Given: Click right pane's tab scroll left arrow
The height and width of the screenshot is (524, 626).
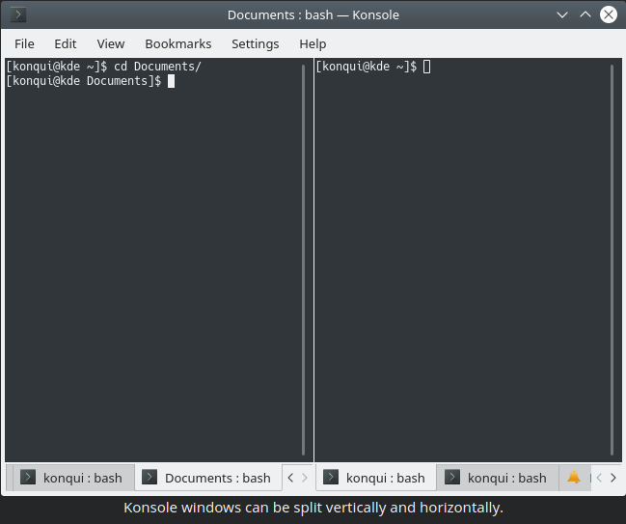Looking at the screenshot, I should click(x=599, y=478).
